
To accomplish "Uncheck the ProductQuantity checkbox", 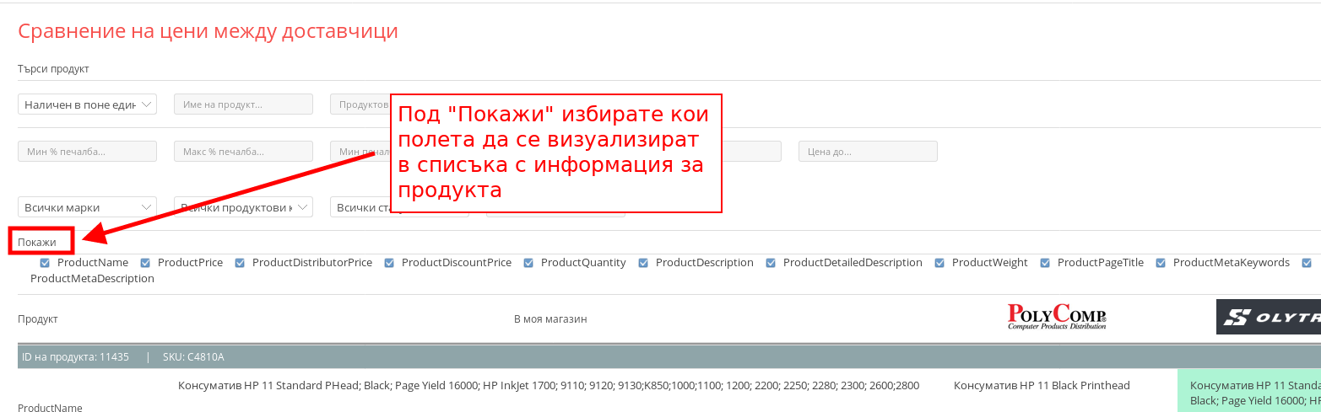I will pyautogui.click(x=528, y=263).
